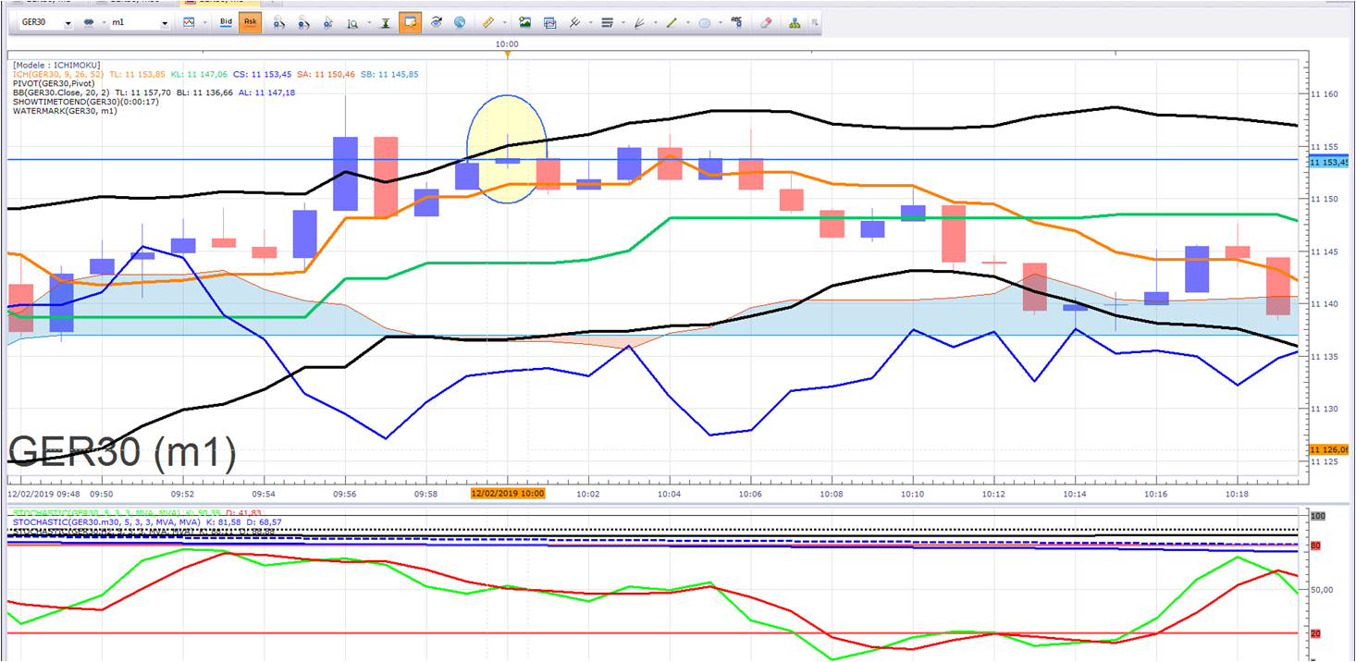Image resolution: width=1356 pixels, height=662 pixels.
Task: Click the green vertical fit-scale icon
Action: (386, 22)
